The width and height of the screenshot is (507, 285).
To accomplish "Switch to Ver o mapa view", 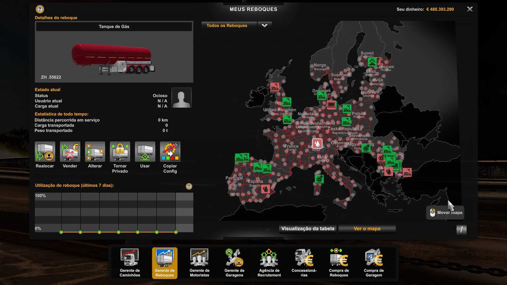I will tap(367, 229).
